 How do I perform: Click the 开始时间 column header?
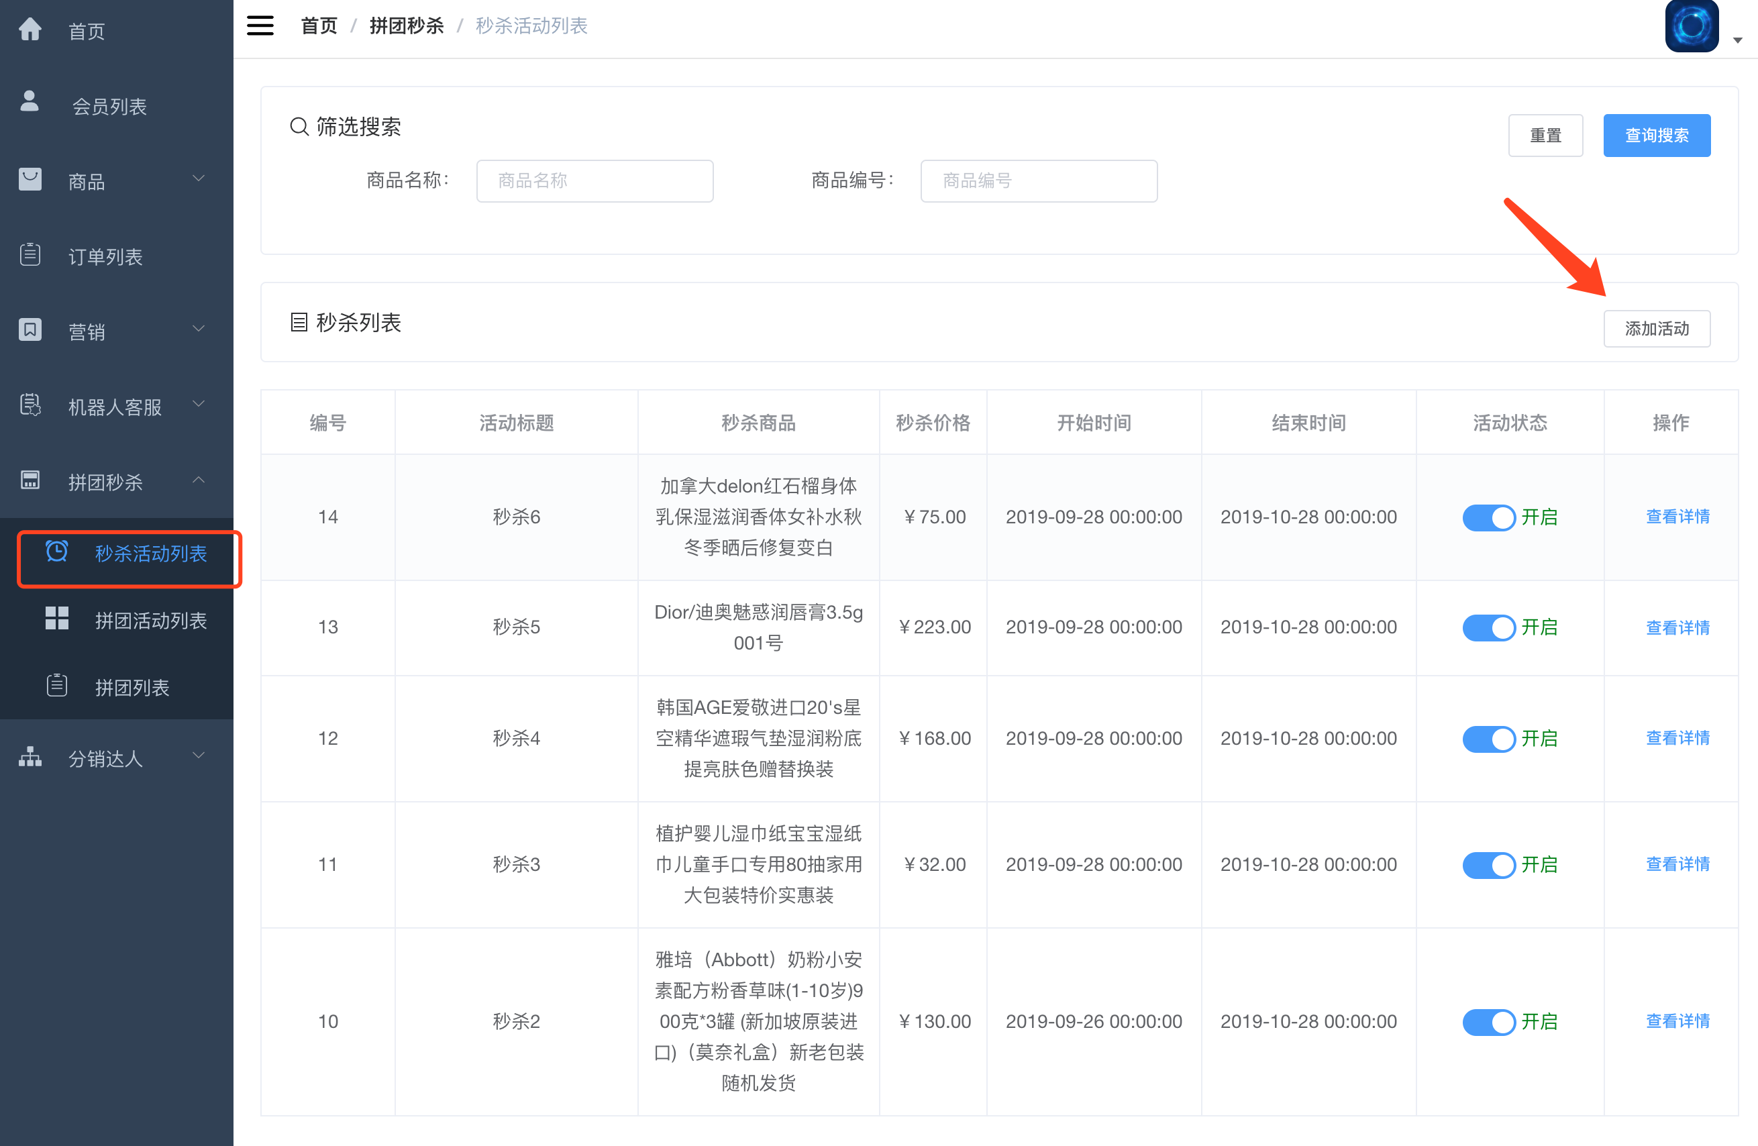pyautogui.click(x=1094, y=423)
